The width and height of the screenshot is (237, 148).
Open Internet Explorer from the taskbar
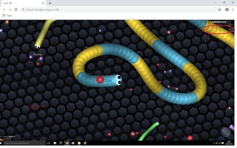[85, 143]
